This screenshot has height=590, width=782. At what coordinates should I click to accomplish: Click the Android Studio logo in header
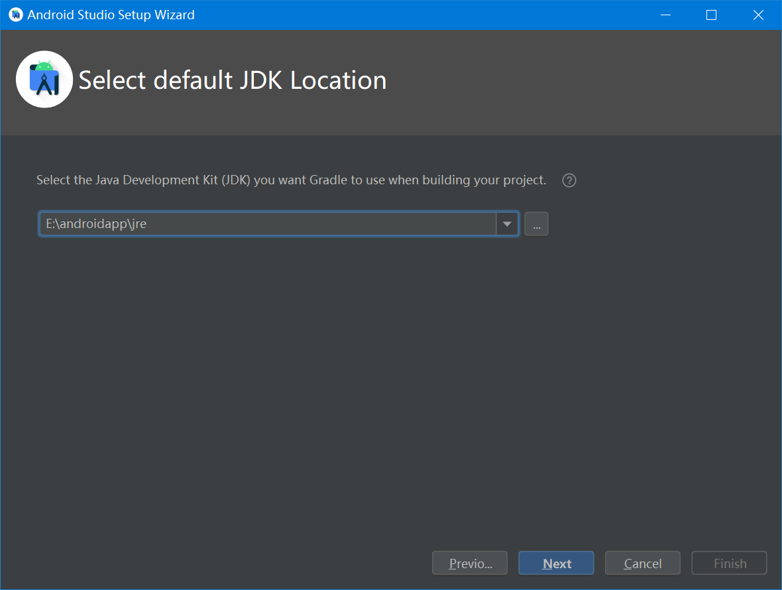44,80
